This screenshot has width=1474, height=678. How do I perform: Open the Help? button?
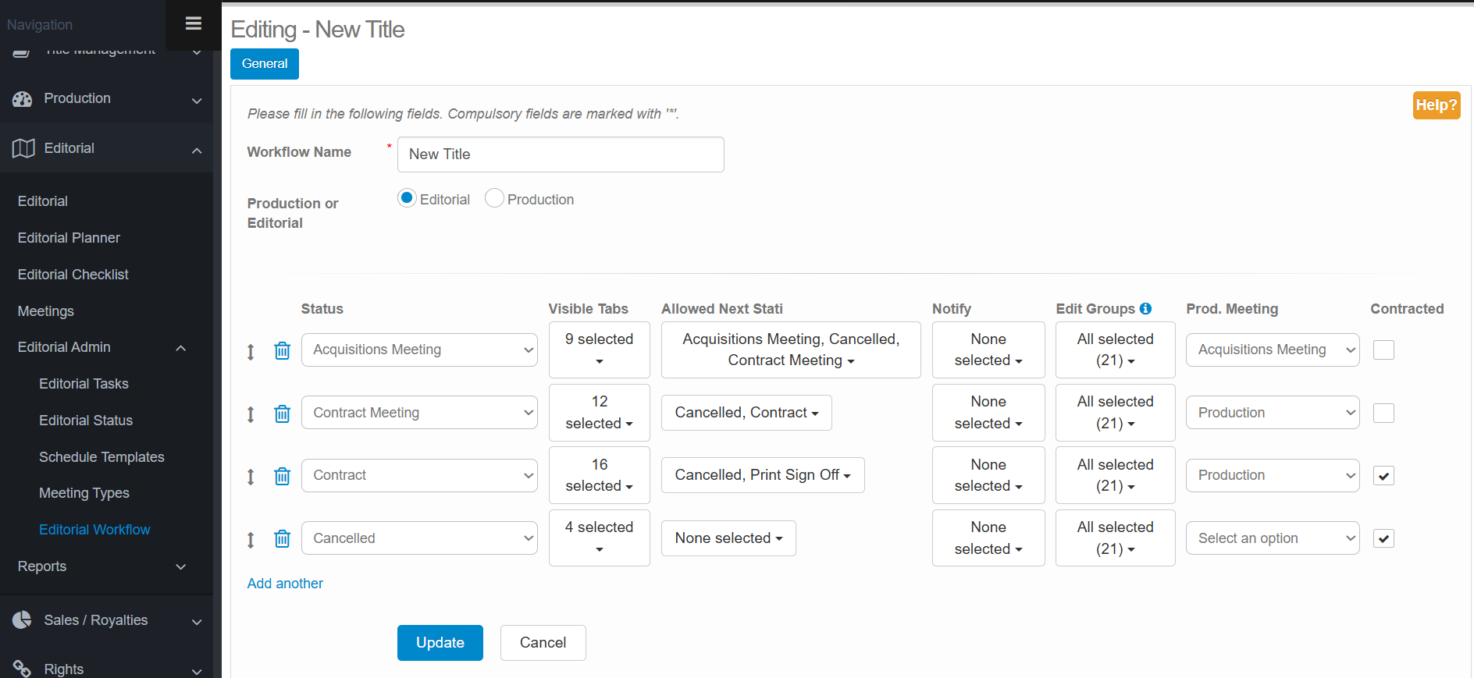coord(1436,105)
